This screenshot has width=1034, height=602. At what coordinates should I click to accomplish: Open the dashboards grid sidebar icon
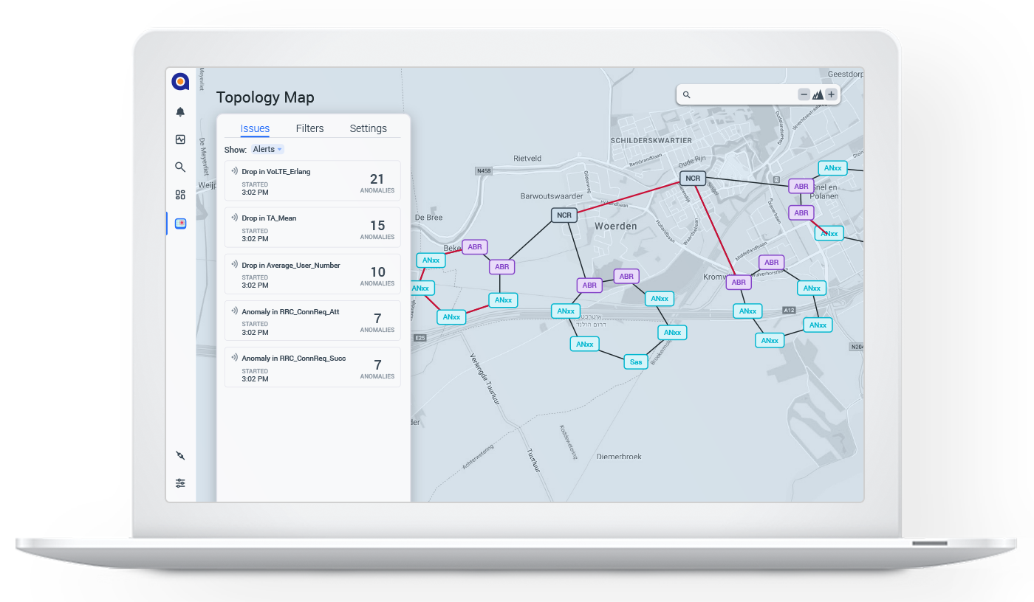tap(180, 195)
